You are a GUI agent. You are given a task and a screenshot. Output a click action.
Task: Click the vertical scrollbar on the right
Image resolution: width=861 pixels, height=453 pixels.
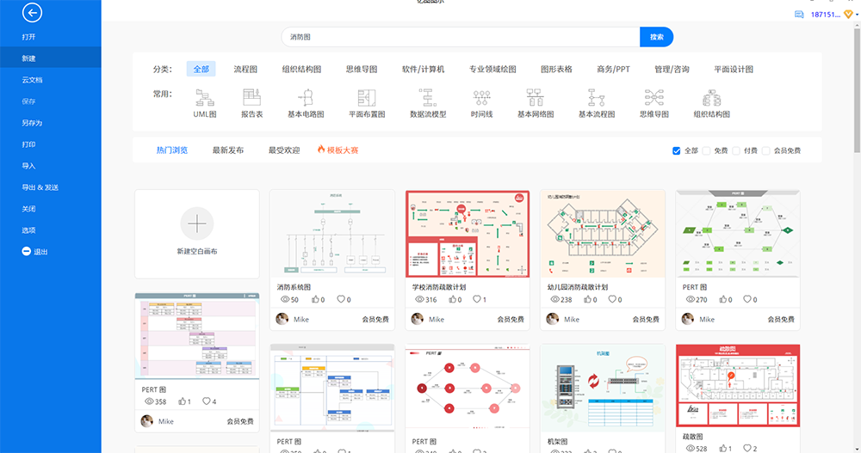(857, 90)
